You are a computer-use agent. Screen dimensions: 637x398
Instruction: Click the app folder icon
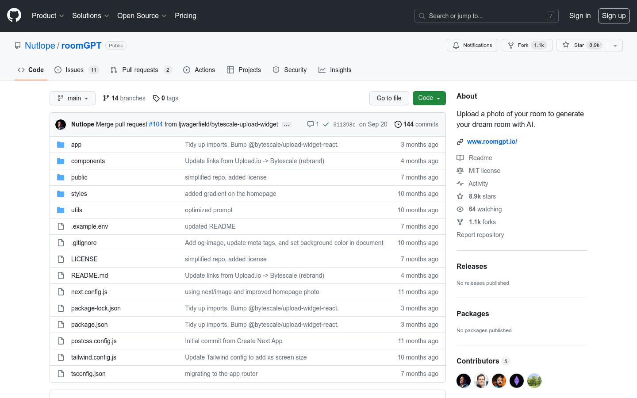coord(61,145)
